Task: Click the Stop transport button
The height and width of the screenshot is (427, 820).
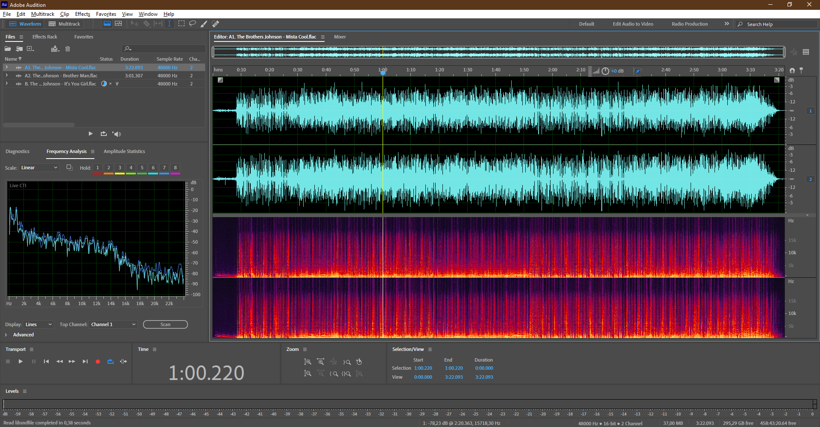Action: coord(8,362)
